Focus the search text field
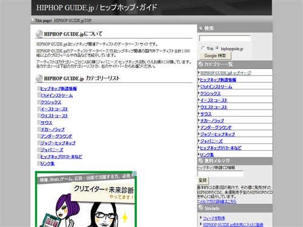Image resolution: width=303 pixels, height=227 pixels. [x=225, y=38]
